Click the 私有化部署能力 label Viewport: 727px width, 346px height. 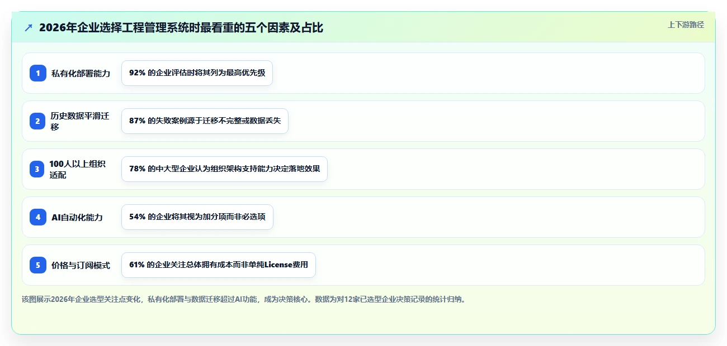[x=81, y=73]
